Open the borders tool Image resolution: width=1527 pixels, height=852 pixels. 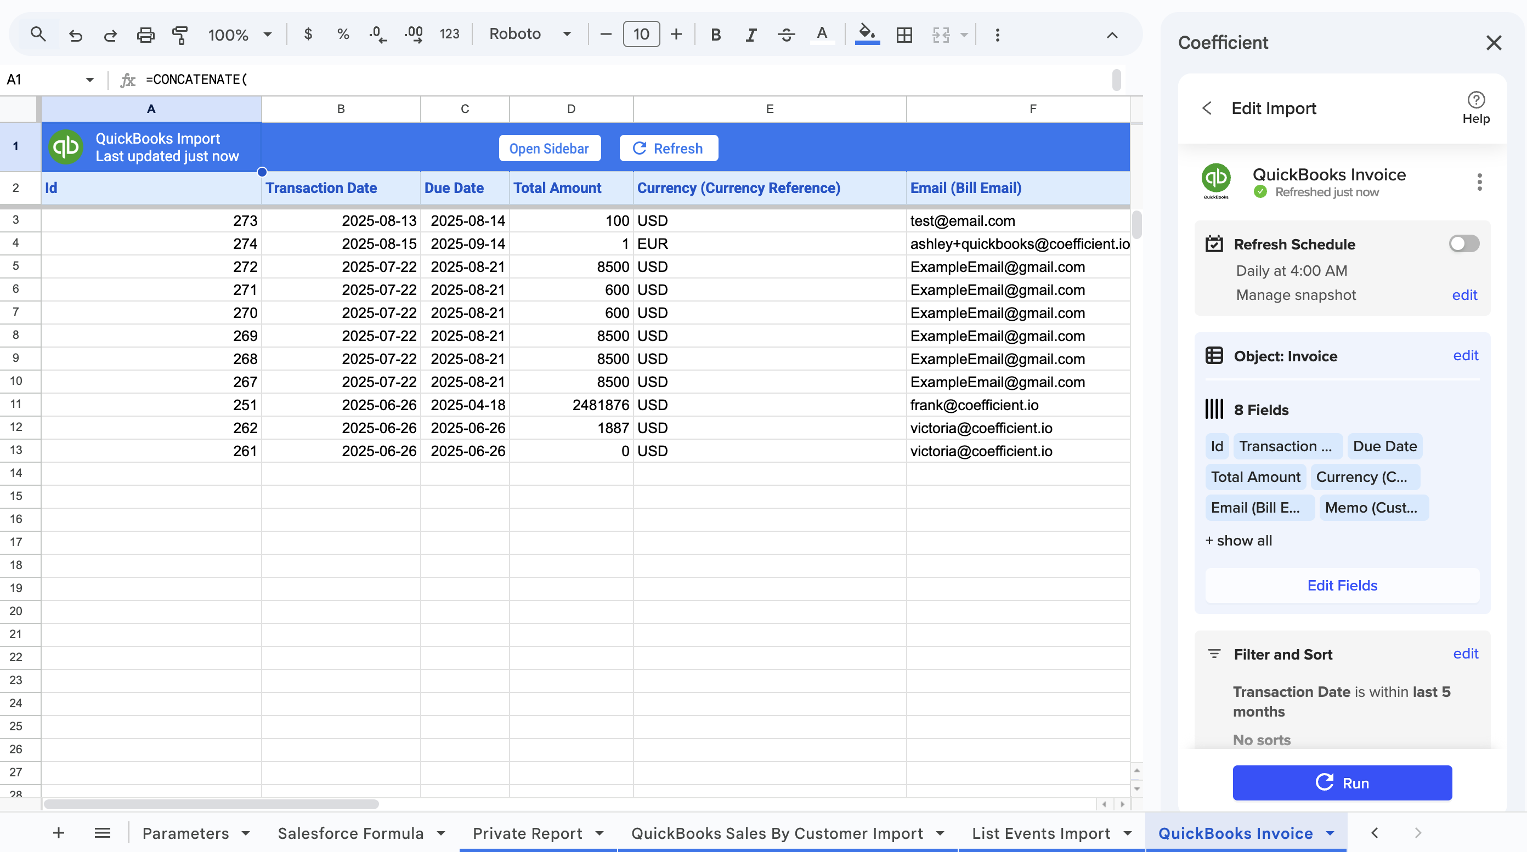click(x=904, y=35)
